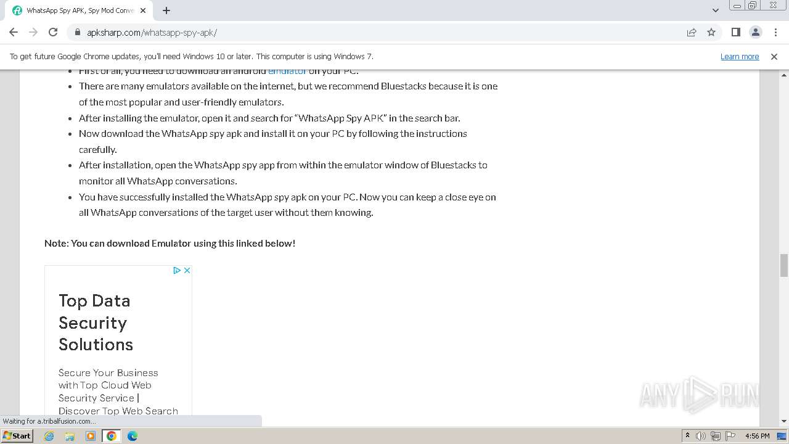This screenshot has height=444, width=789.
Task: Open the clock showing 4:56 PM
Action: pos(757,435)
